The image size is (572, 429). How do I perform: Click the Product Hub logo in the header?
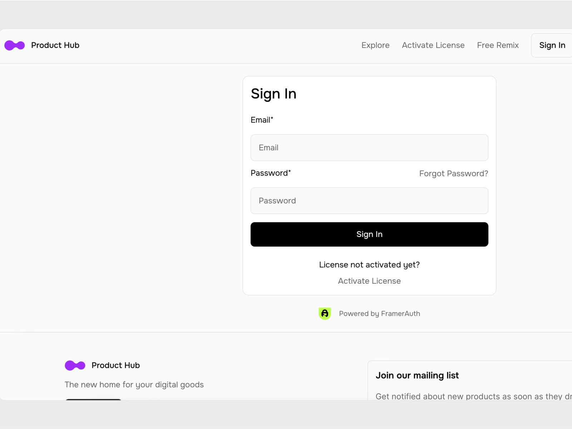click(x=41, y=45)
